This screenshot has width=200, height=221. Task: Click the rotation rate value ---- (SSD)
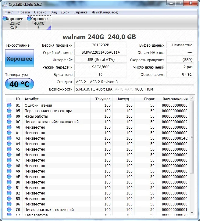(x=180, y=60)
